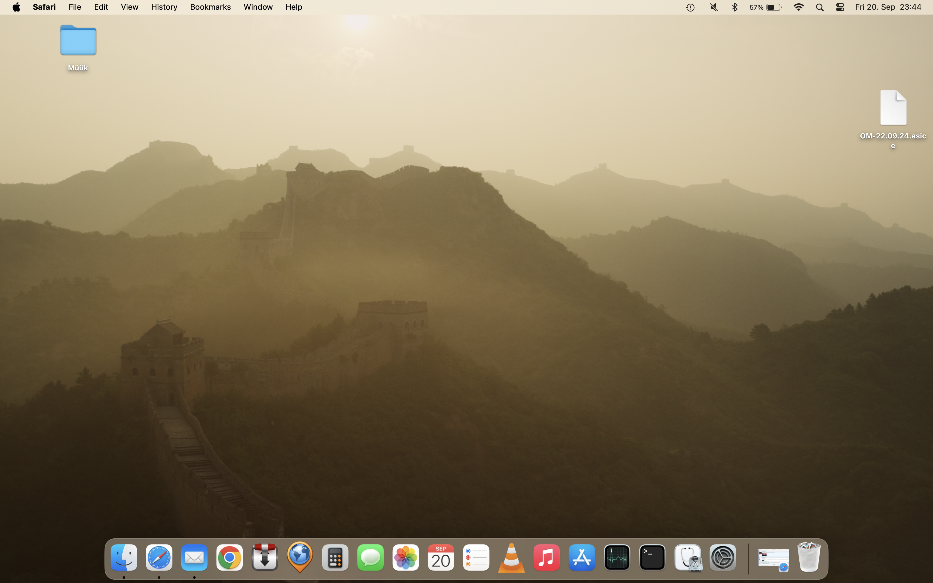Open Terminal from the Dock
The height and width of the screenshot is (583, 933).
(x=652, y=557)
